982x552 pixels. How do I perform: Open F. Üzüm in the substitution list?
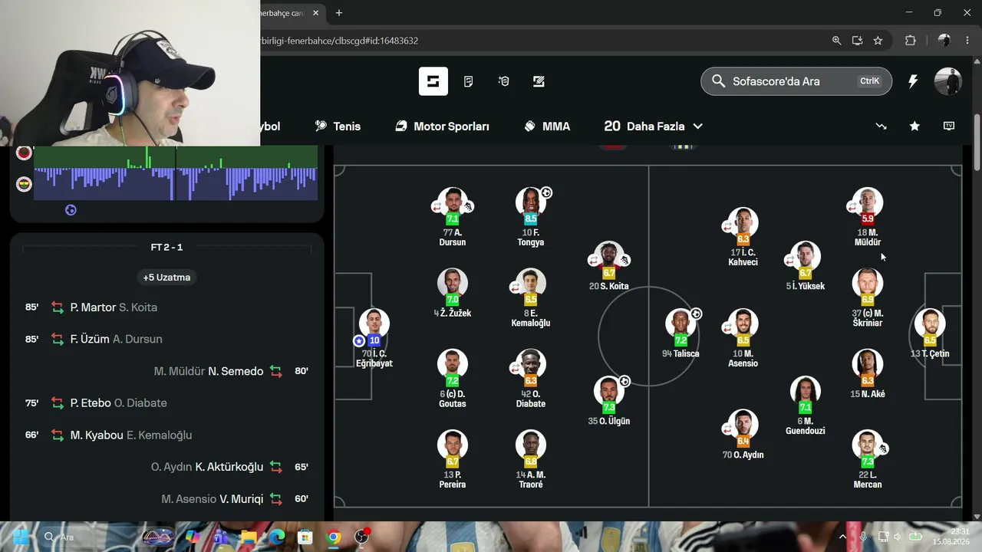pyautogui.click(x=90, y=339)
